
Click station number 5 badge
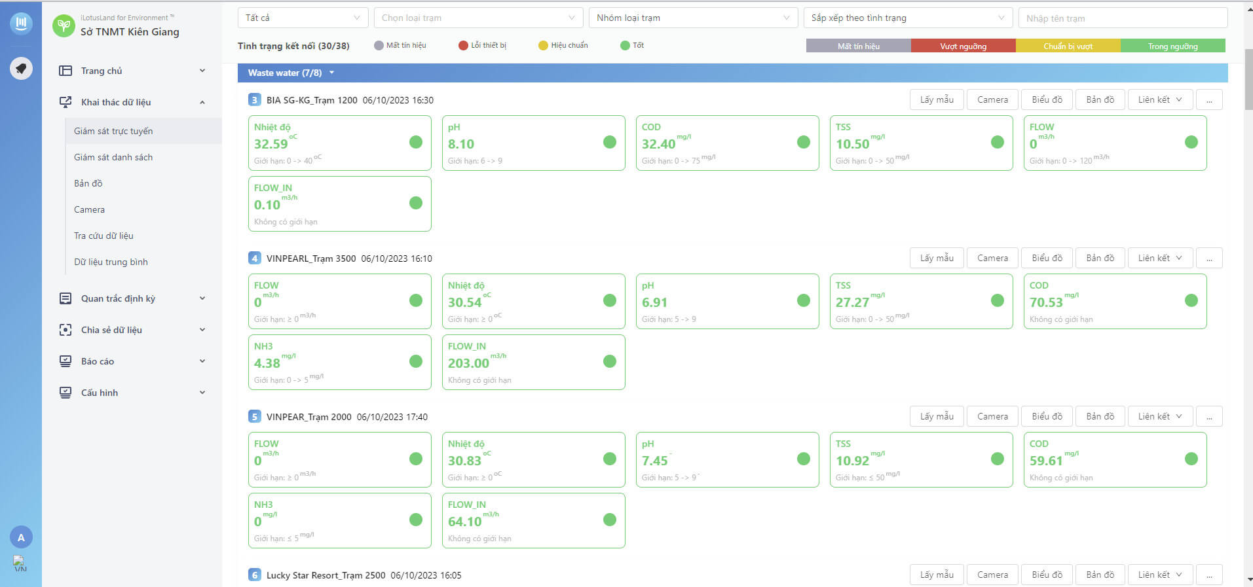[x=255, y=416]
